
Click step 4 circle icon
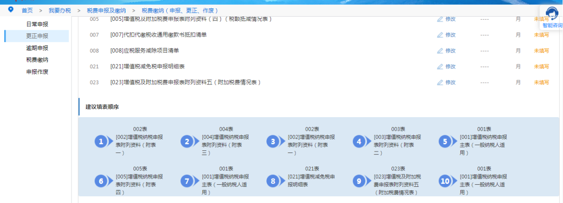pos(359,142)
